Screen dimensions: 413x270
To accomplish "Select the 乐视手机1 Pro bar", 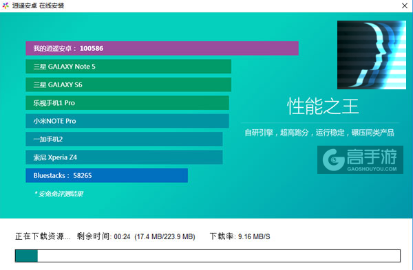I will point(127,103).
